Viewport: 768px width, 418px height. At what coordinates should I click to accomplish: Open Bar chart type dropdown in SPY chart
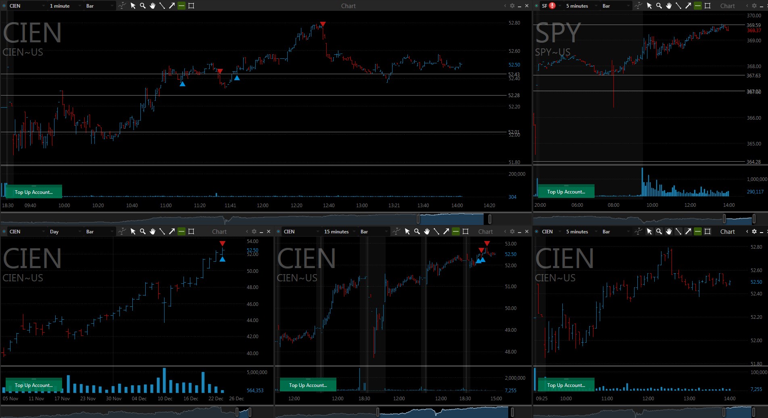click(616, 6)
